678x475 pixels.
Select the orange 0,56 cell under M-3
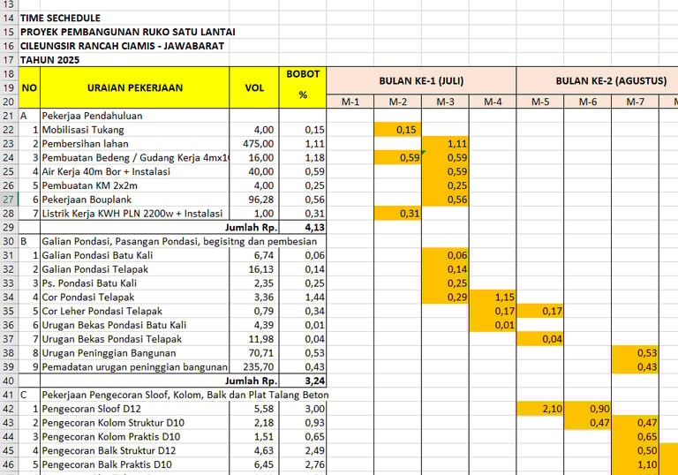coord(445,200)
